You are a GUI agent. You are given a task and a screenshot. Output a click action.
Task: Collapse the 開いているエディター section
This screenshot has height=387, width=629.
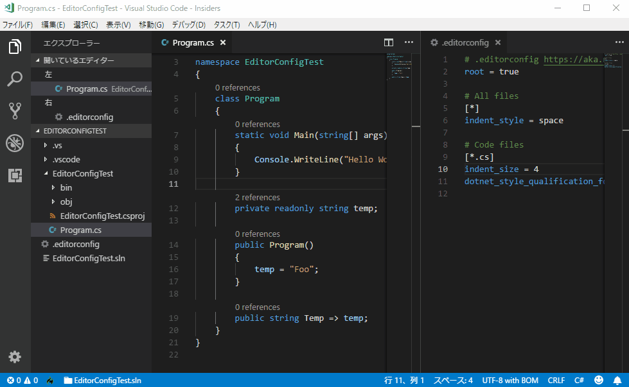[x=91, y=60]
